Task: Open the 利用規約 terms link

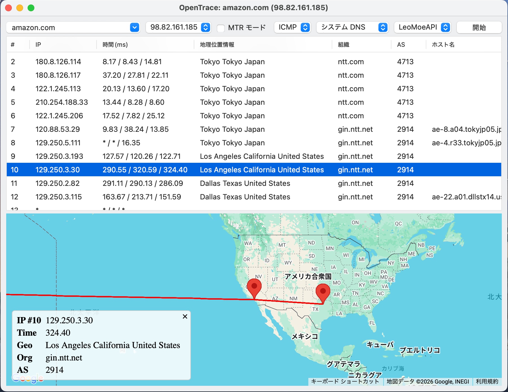Action: [487, 382]
